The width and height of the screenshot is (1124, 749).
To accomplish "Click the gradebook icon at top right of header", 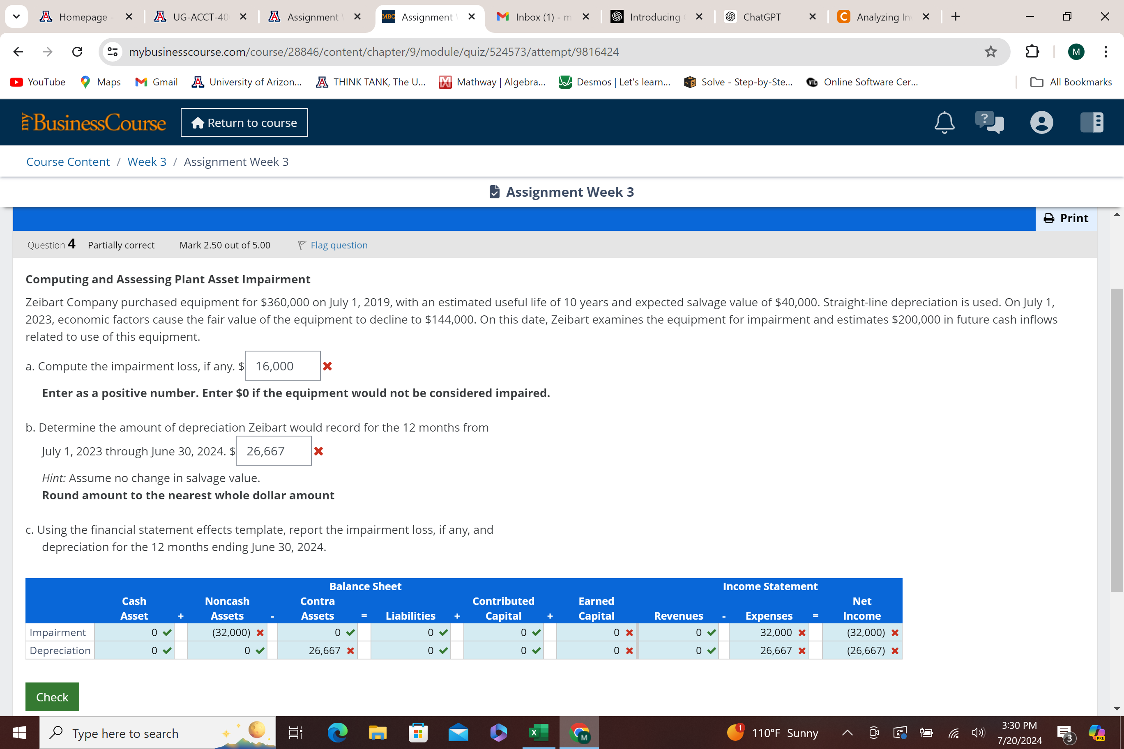I will coord(1092,122).
